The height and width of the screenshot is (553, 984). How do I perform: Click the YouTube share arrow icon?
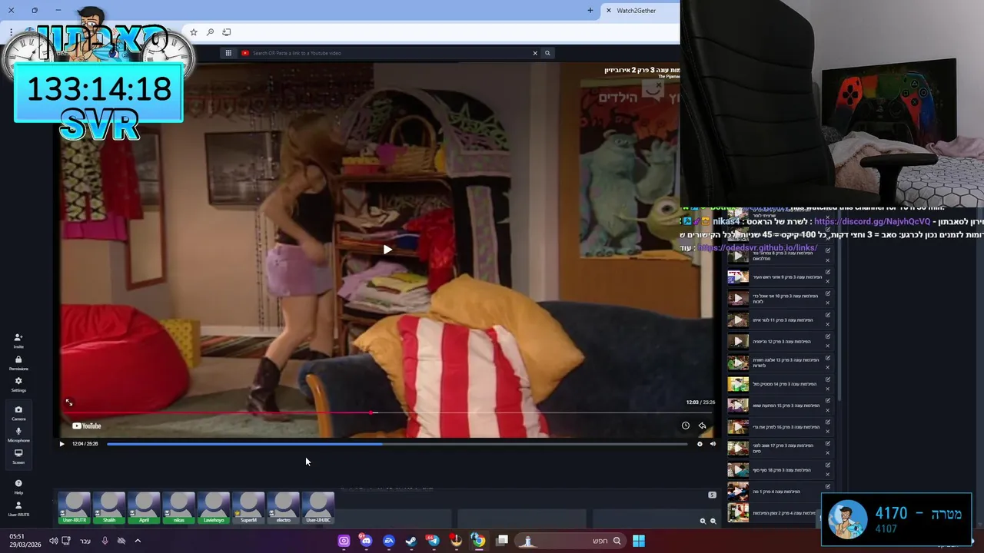702,426
